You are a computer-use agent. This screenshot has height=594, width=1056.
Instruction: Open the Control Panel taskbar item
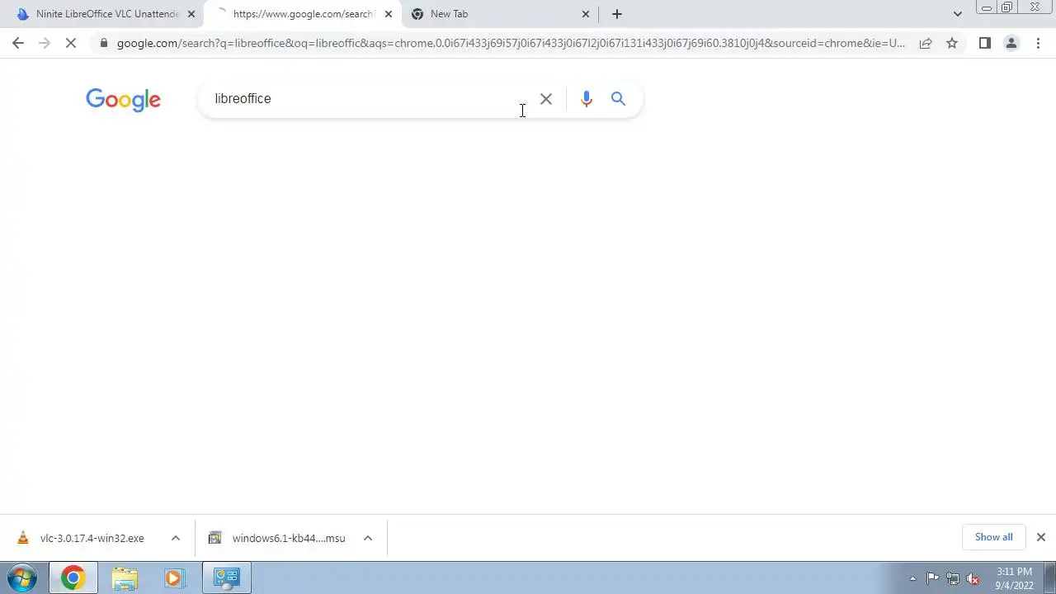click(226, 578)
